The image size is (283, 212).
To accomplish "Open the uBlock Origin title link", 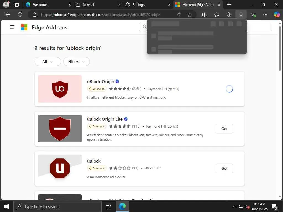I will point(101,82).
